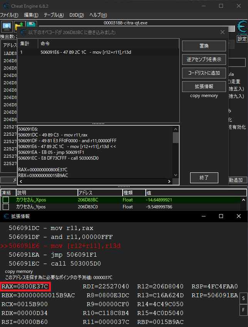This screenshot has width=248, height=327.
Task: Toggle freeze checkbox for カワセさん_Ypos
Action: [x=6, y=207]
